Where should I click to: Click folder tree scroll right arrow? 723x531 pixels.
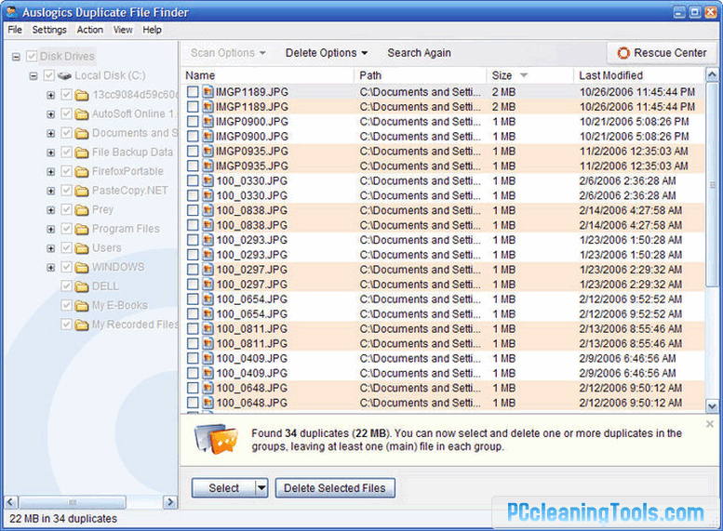170,502
